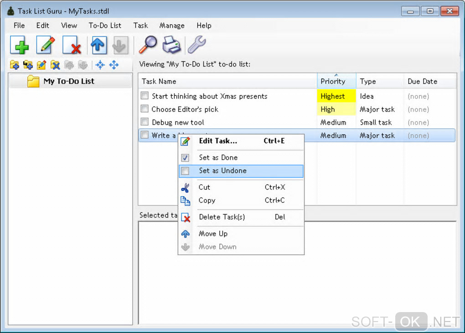
Task: Open the Manage menu
Action: point(172,25)
